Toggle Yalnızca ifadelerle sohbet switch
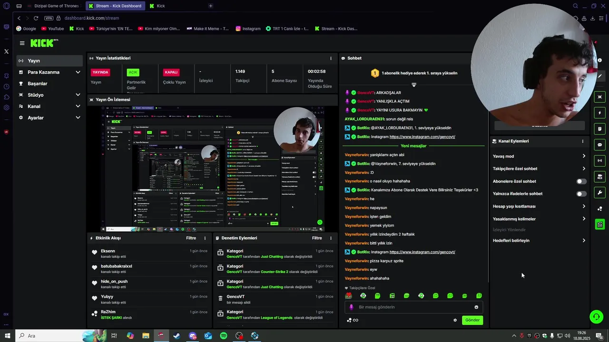Viewport: 609px width, 342px height. pyautogui.click(x=581, y=194)
